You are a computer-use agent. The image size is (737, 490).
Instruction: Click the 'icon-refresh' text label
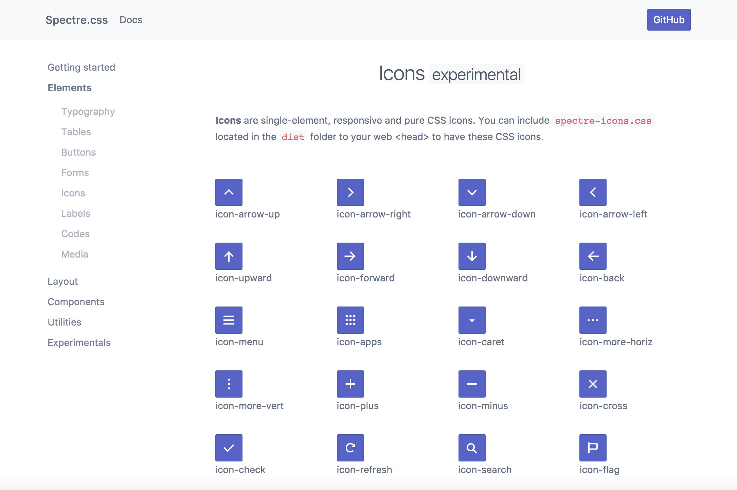(x=364, y=470)
